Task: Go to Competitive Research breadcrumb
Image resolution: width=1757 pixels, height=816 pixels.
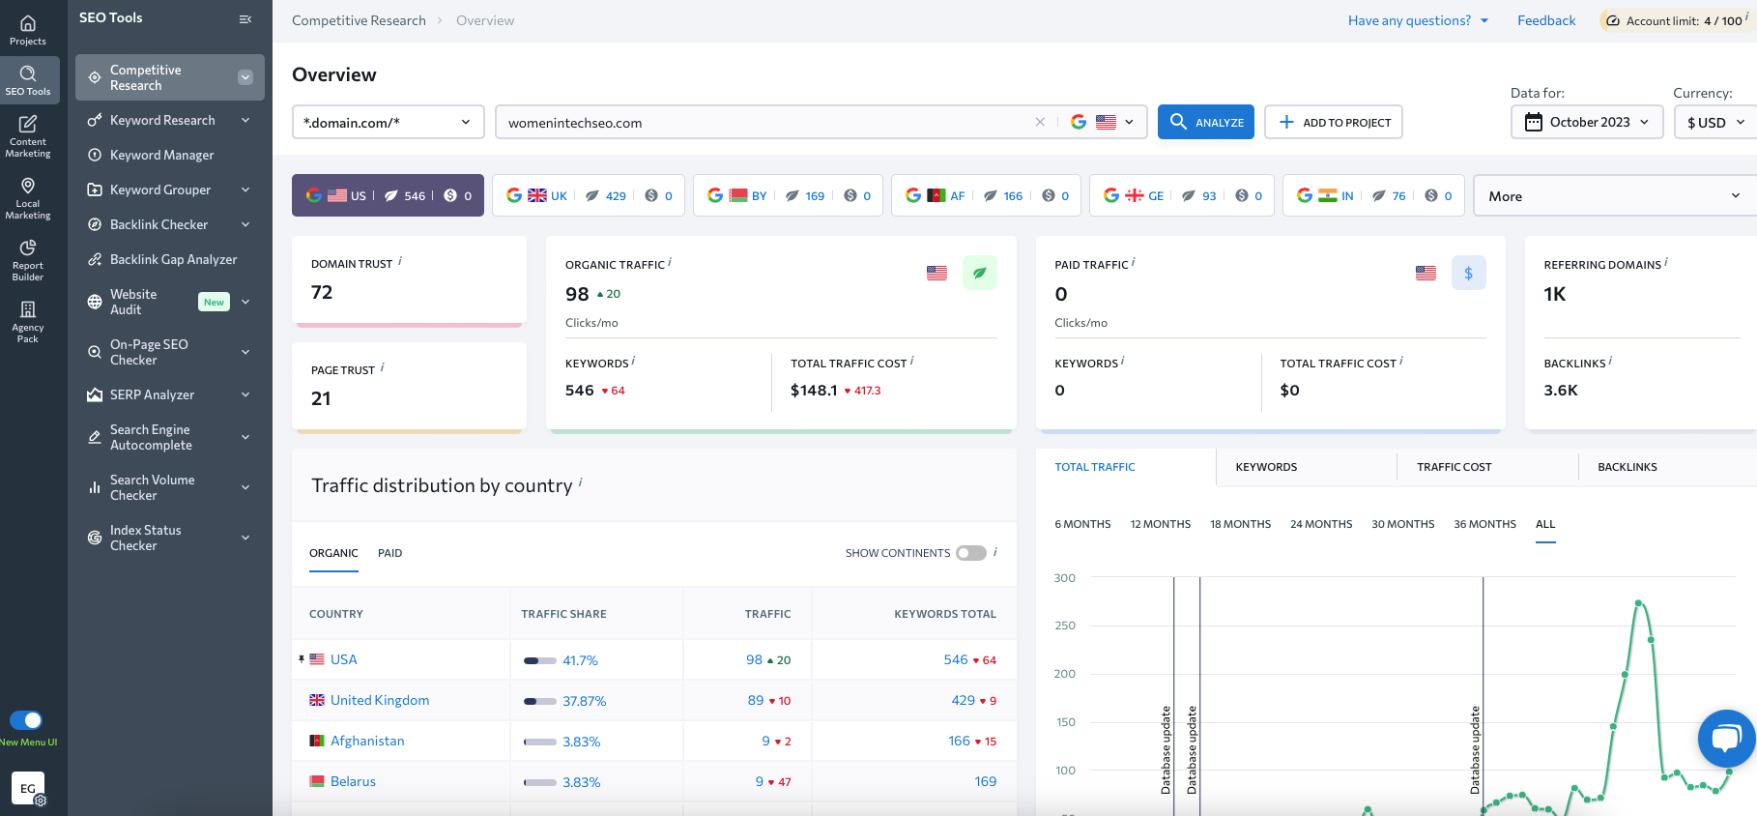Action: (x=359, y=20)
